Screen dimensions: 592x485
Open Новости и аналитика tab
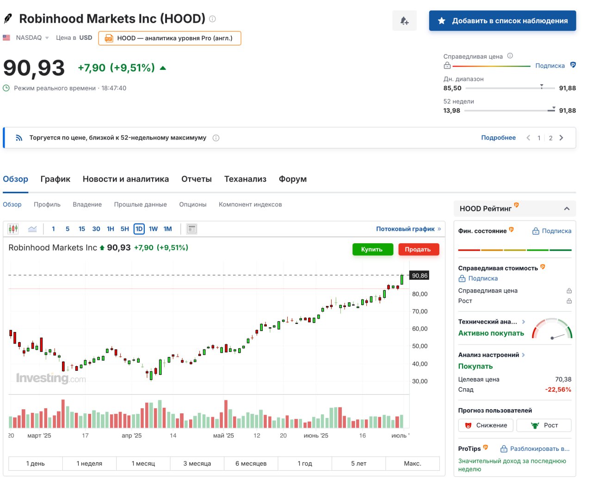(x=126, y=179)
